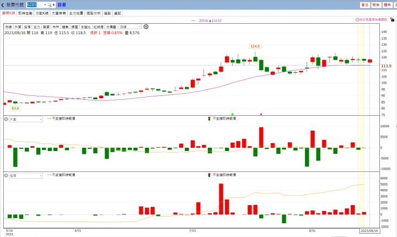Toggle the 主力 overlay button
The image size is (397, 237).
(37, 26)
